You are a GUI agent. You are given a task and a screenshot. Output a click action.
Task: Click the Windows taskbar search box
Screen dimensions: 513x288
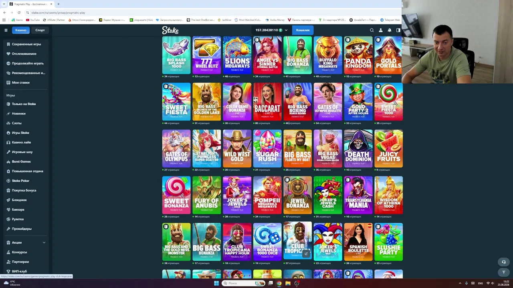coord(244,283)
